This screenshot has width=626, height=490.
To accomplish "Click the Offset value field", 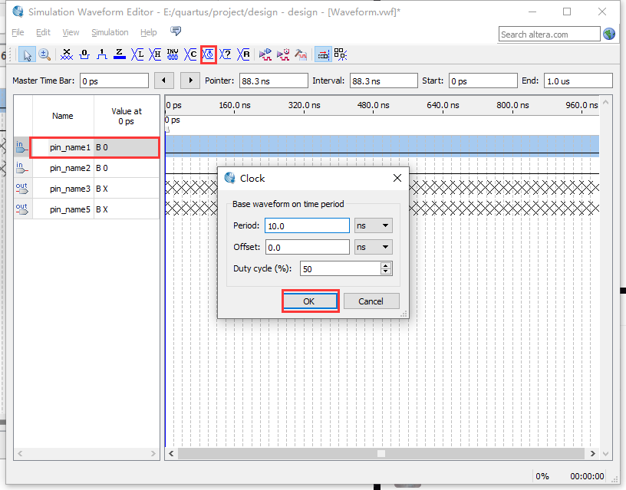I will point(307,247).
